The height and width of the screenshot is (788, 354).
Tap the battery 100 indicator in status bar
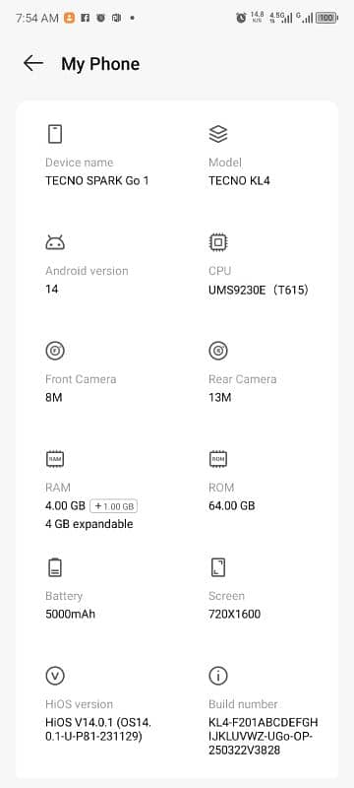coord(326,18)
